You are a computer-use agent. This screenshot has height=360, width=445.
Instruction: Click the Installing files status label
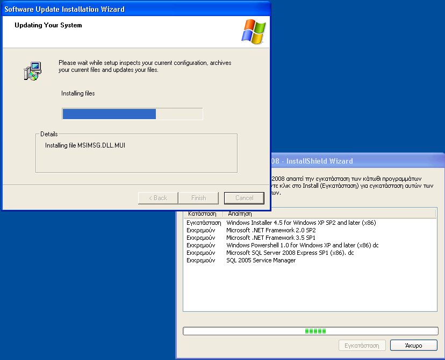[78, 93]
